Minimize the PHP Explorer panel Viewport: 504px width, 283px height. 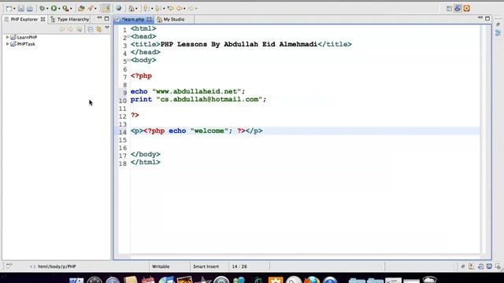pyautogui.click(x=99, y=18)
